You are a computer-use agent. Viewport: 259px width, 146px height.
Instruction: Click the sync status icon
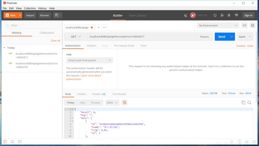pos(193,15)
